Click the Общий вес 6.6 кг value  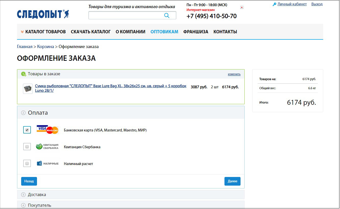(312, 88)
